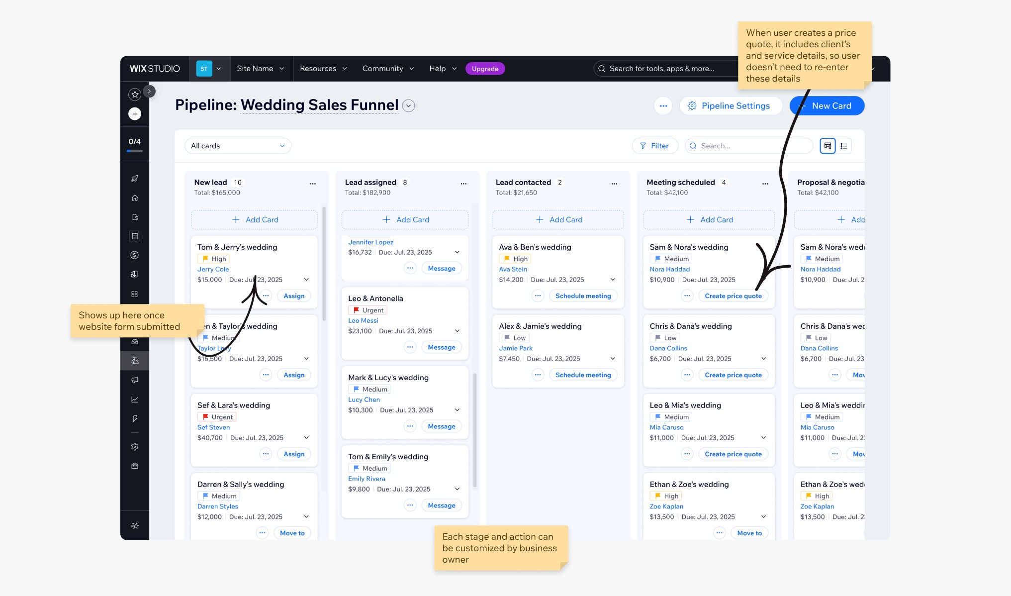Image resolution: width=1011 pixels, height=596 pixels.
Task: Expand the left sidebar arrow toggle
Action: (x=149, y=91)
